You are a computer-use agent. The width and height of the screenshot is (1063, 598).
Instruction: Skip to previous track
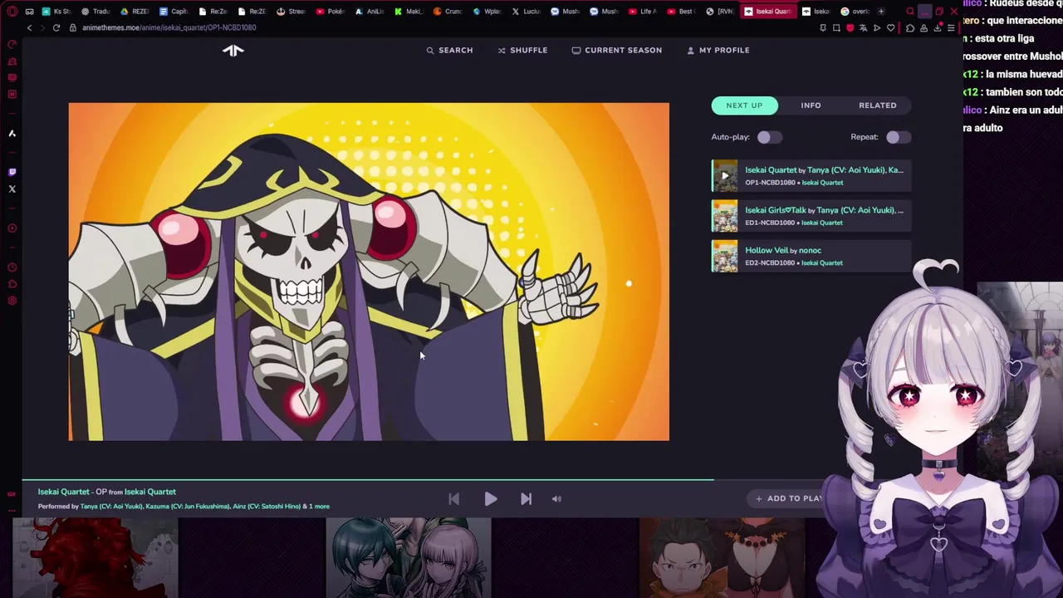tap(453, 499)
